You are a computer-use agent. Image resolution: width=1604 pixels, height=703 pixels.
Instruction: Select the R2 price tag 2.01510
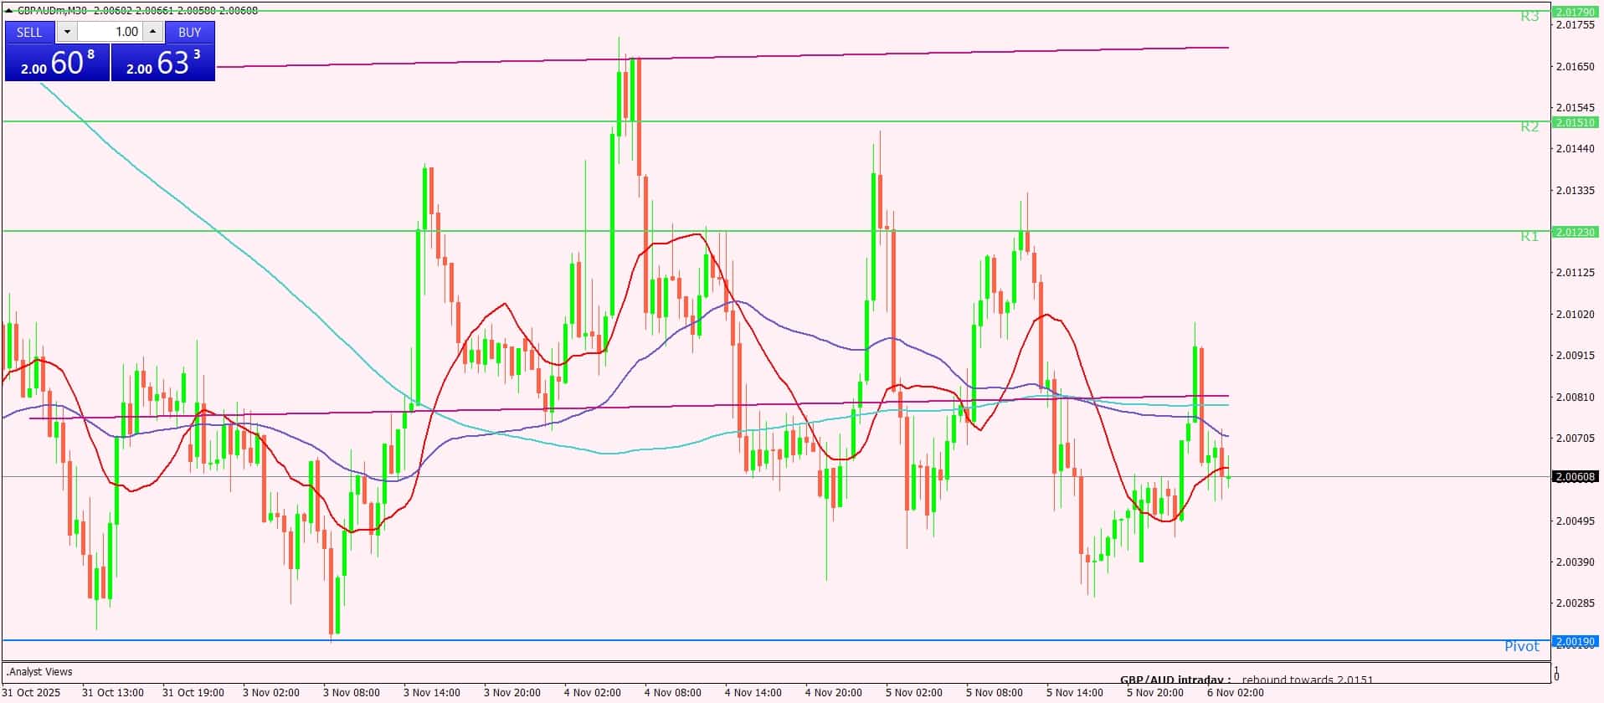pos(1575,122)
